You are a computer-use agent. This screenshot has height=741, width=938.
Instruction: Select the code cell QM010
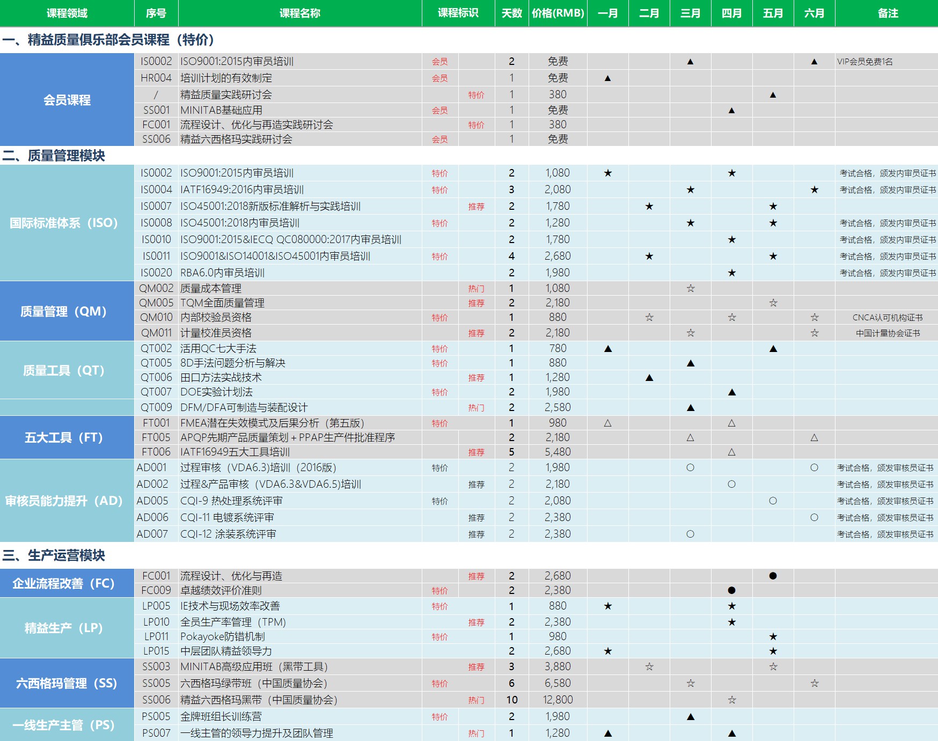[156, 317]
